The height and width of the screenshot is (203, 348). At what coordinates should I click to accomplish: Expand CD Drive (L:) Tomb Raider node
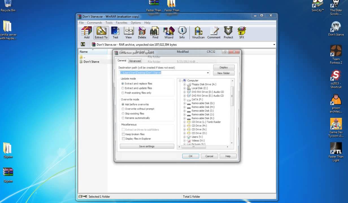coord(184,122)
